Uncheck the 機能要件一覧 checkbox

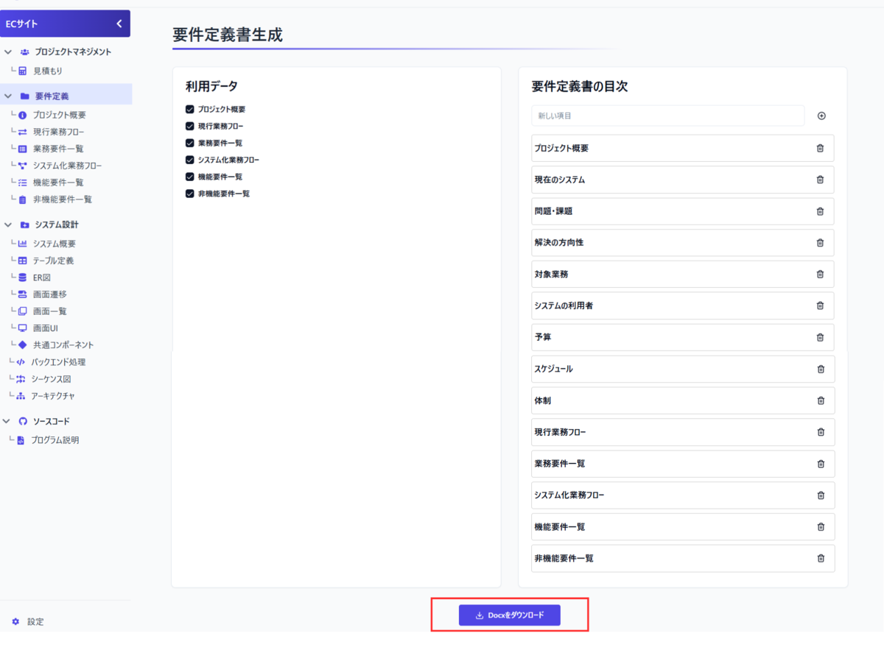(190, 177)
